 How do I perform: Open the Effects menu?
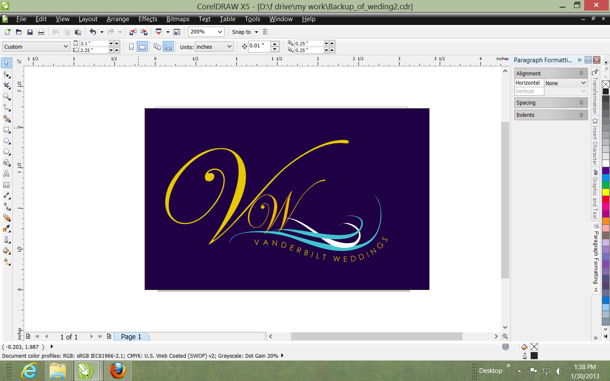[x=147, y=19]
